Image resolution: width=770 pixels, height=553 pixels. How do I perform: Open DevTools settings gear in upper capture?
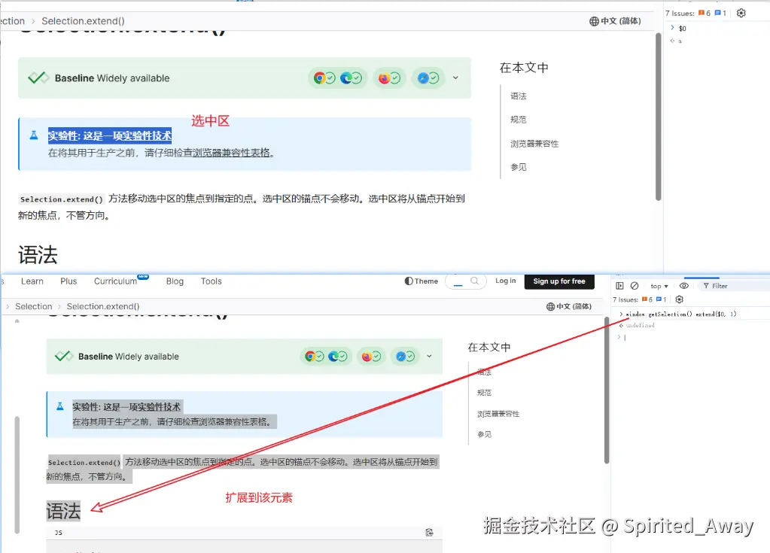741,14
